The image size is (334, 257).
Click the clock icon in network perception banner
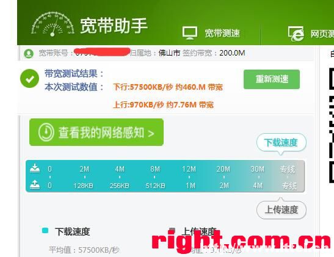[x=46, y=132]
